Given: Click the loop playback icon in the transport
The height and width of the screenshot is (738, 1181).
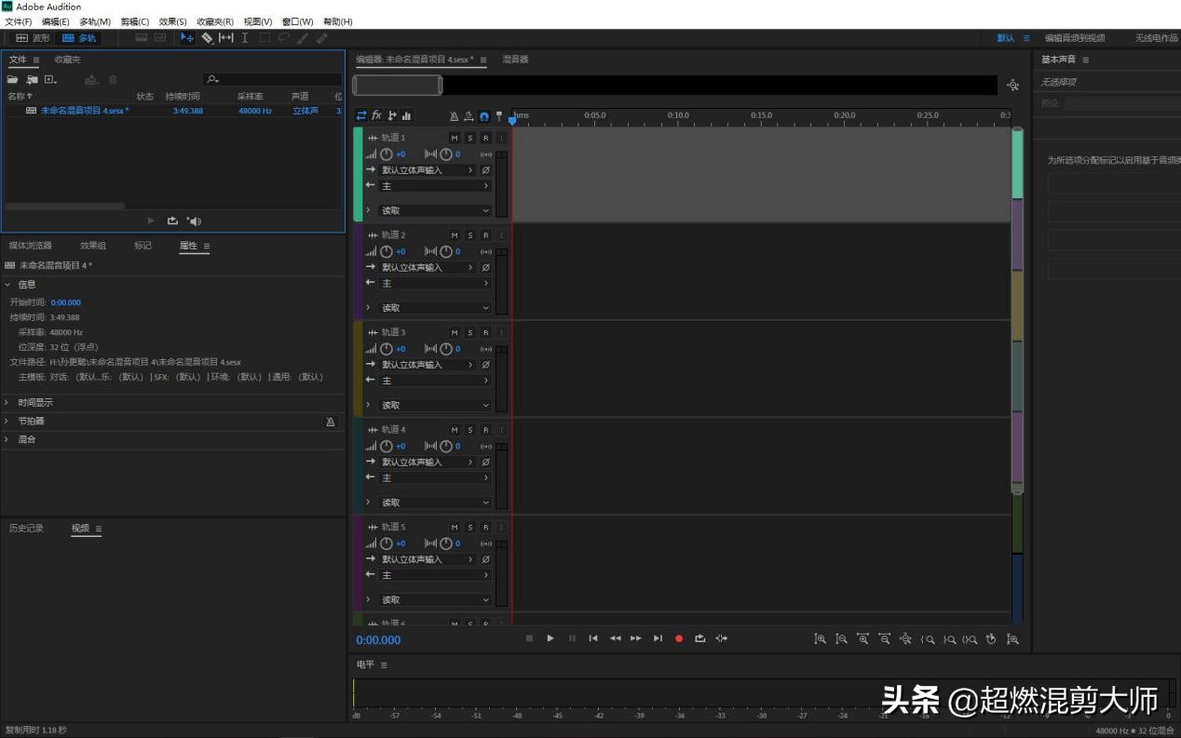Looking at the screenshot, I should point(699,638).
